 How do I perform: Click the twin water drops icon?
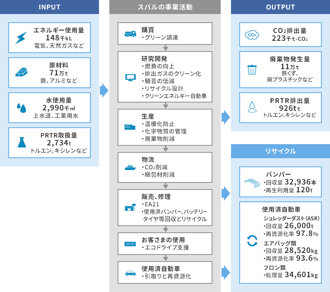tap(21, 108)
